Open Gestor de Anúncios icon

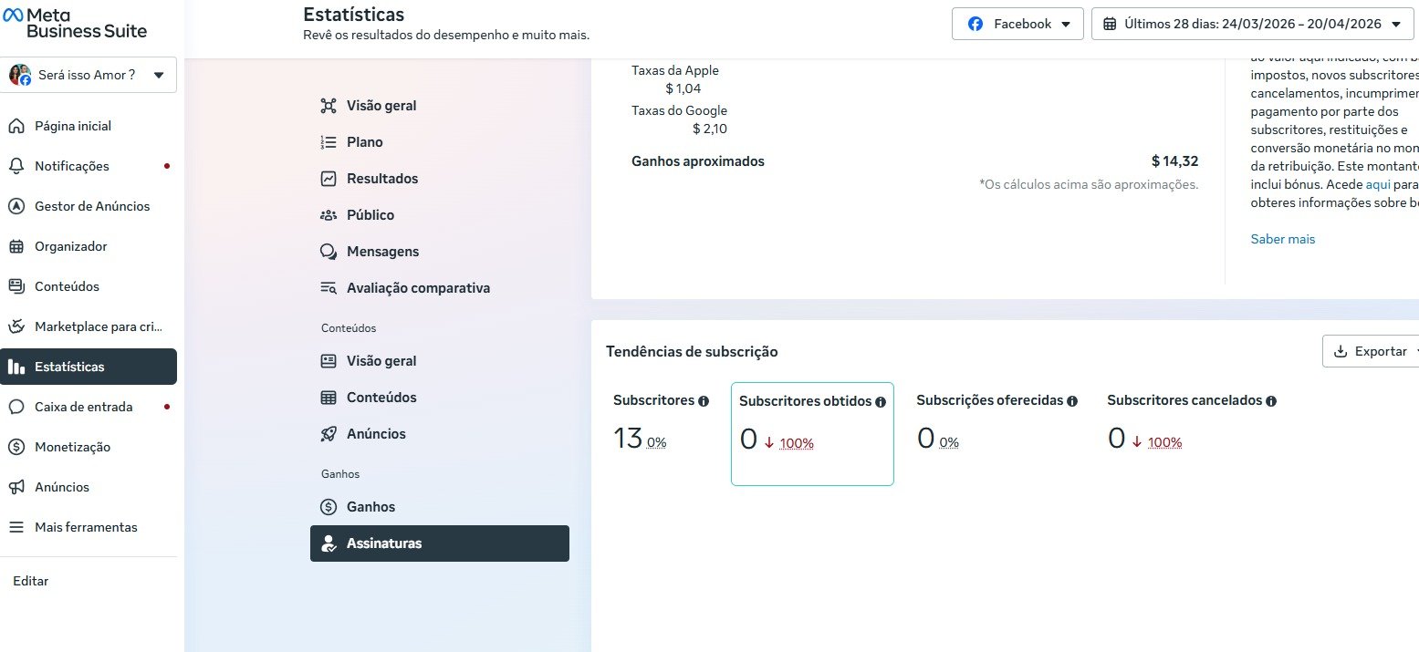coord(16,206)
